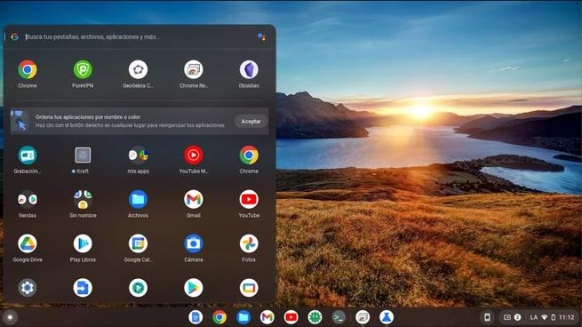Image resolution: width=582 pixels, height=327 pixels.
Task: Open the green gear app on the shelf
Action: coord(315,317)
